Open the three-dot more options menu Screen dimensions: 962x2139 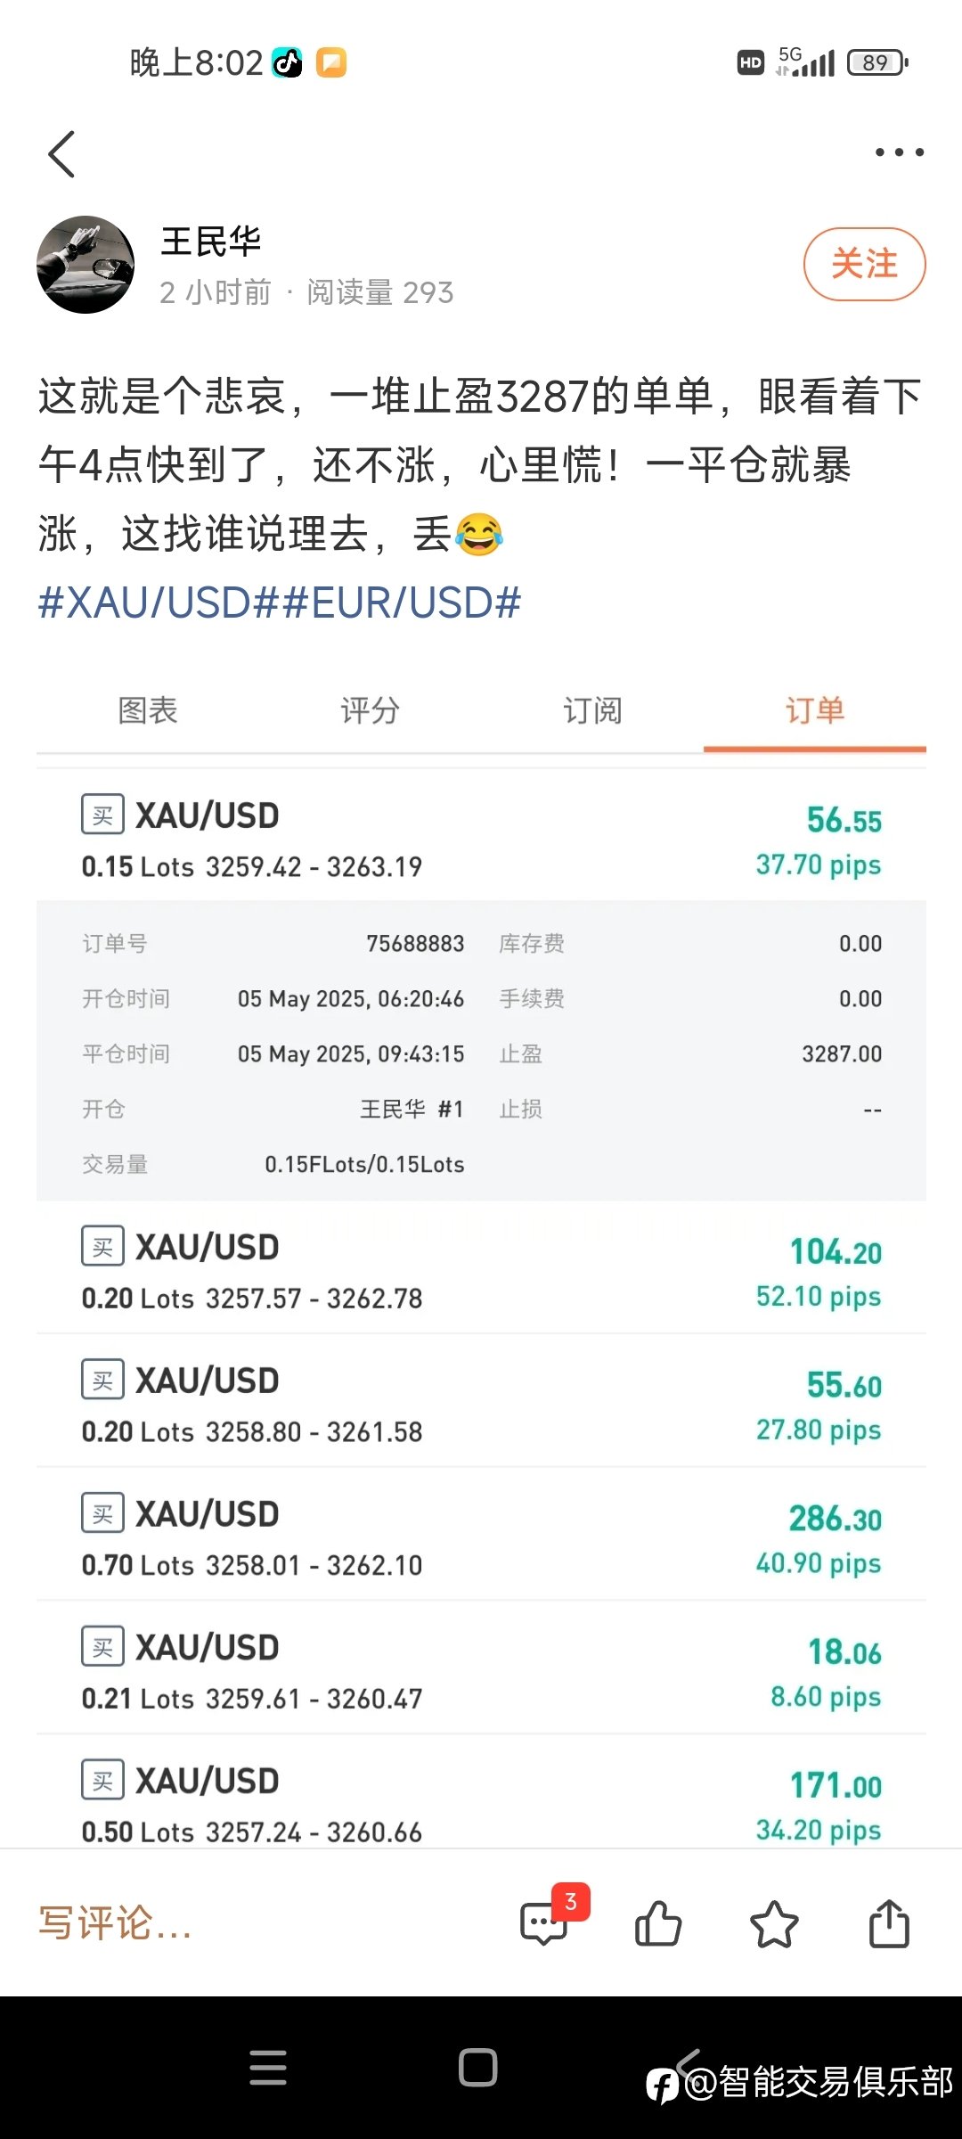[x=899, y=152]
